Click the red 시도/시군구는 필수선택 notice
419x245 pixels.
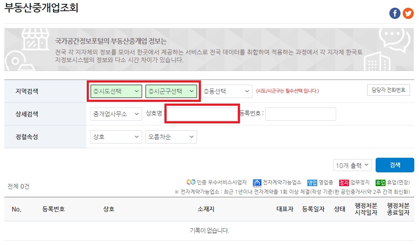click(288, 91)
